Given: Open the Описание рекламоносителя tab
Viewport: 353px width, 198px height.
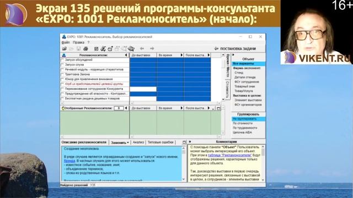Looking at the screenshot, I should click(x=84, y=142).
